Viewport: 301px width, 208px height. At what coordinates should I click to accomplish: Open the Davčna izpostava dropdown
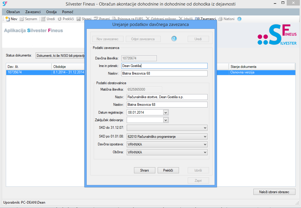[167, 144]
